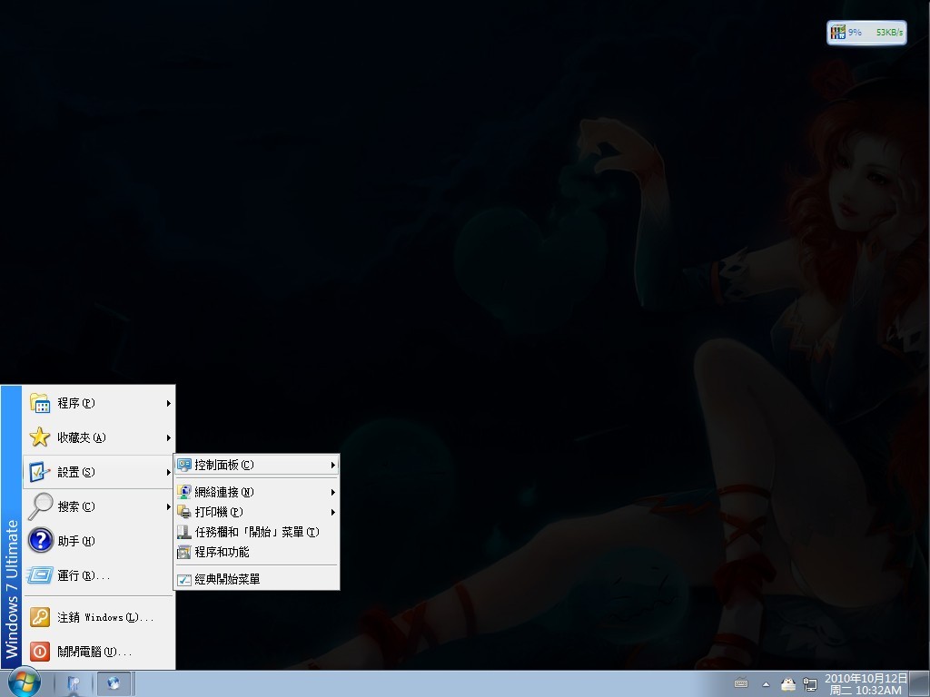Expand the 搜索 submenu arrow
This screenshot has height=697, width=930.
[168, 506]
